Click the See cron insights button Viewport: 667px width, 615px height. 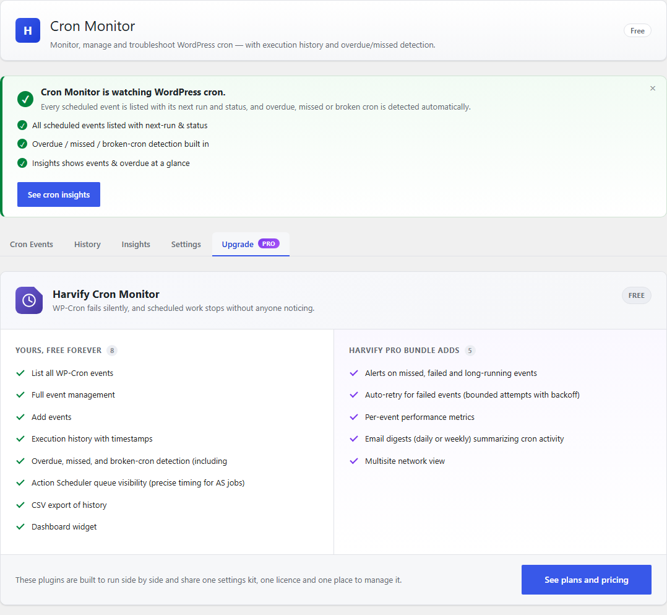click(x=59, y=194)
